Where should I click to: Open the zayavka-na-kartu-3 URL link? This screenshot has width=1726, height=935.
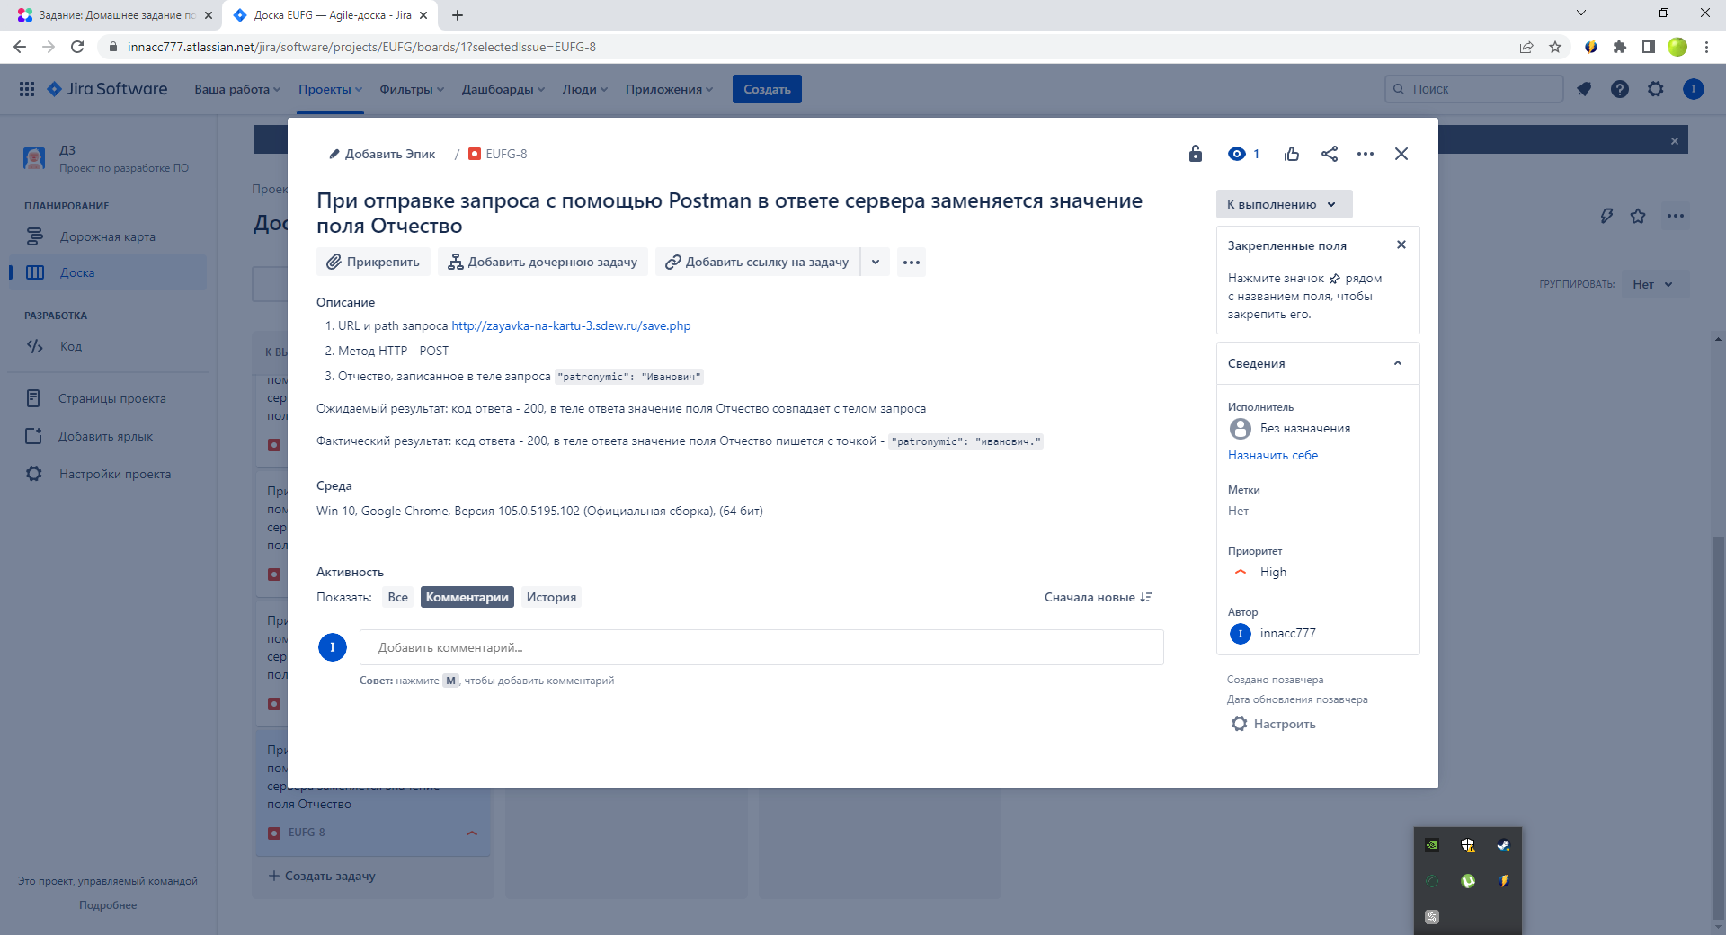click(571, 325)
